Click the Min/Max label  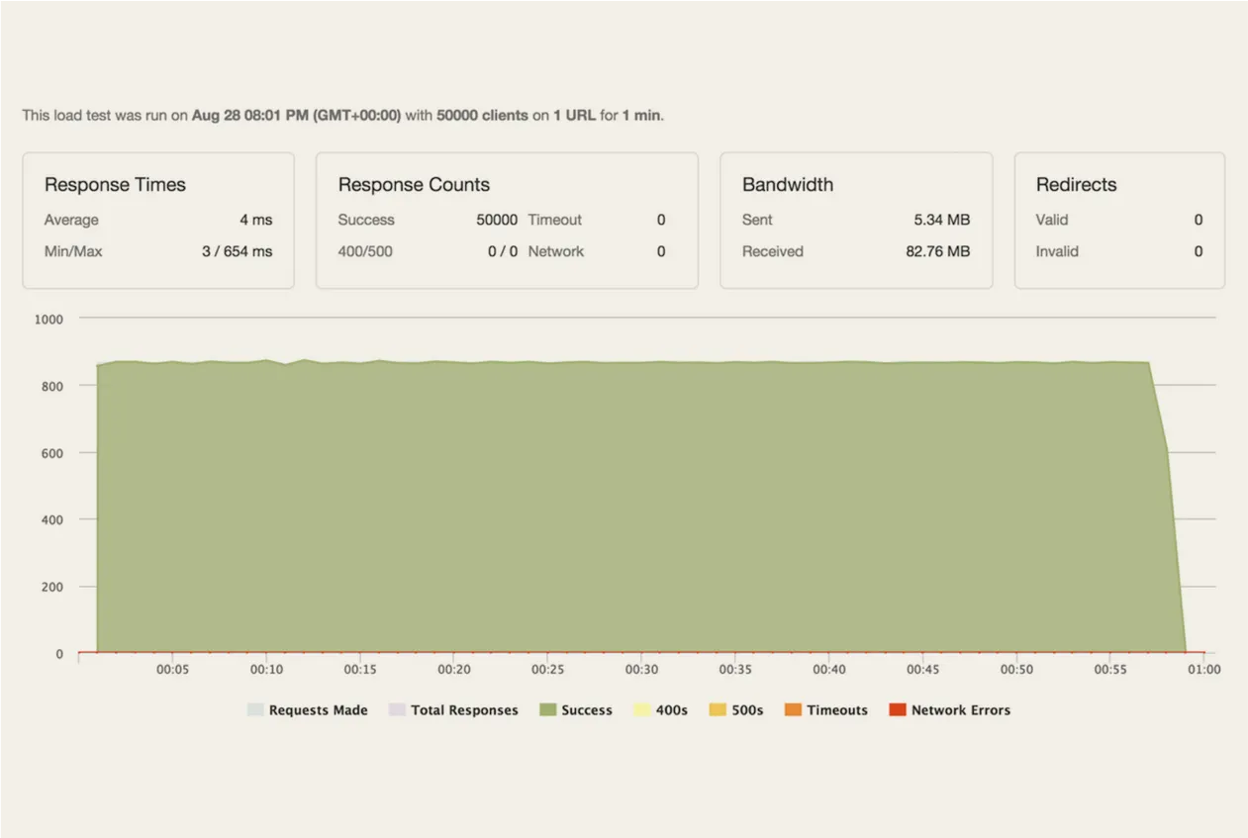(x=73, y=251)
